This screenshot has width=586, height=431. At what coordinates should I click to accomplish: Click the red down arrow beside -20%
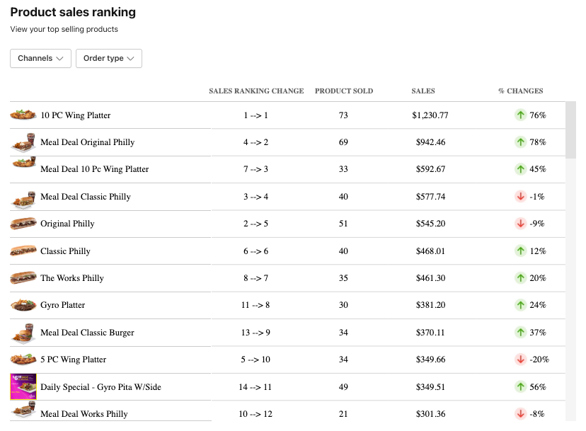click(520, 360)
